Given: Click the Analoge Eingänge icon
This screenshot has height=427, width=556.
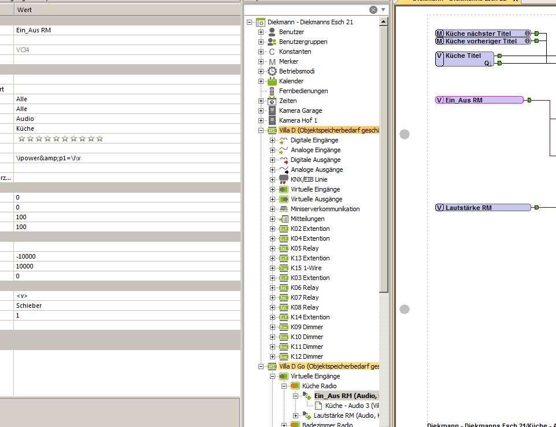Looking at the screenshot, I should (x=284, y=150).
